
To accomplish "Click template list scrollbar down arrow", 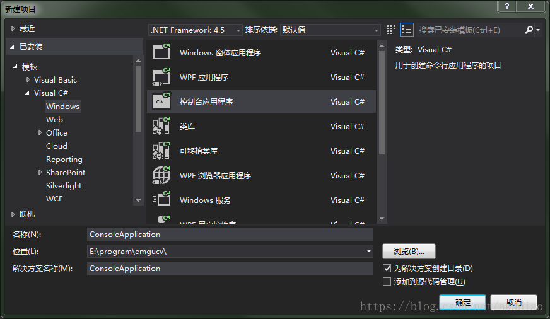I will 382,218.
